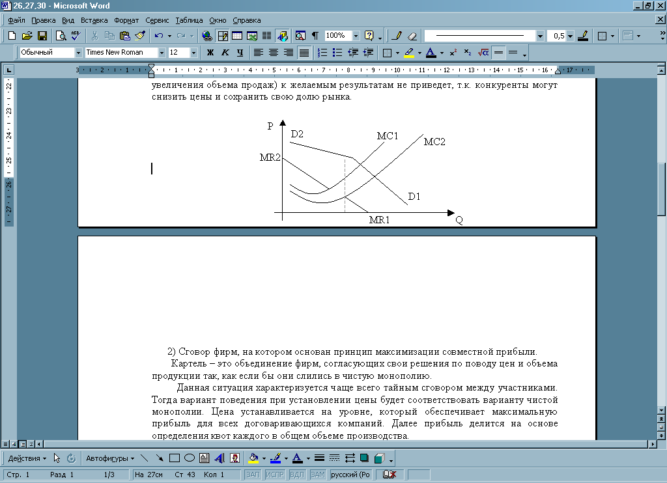The width and height of the screenshot is (667, 483).
Task: Toggle italic formatting К
Action: coord(225,53)
